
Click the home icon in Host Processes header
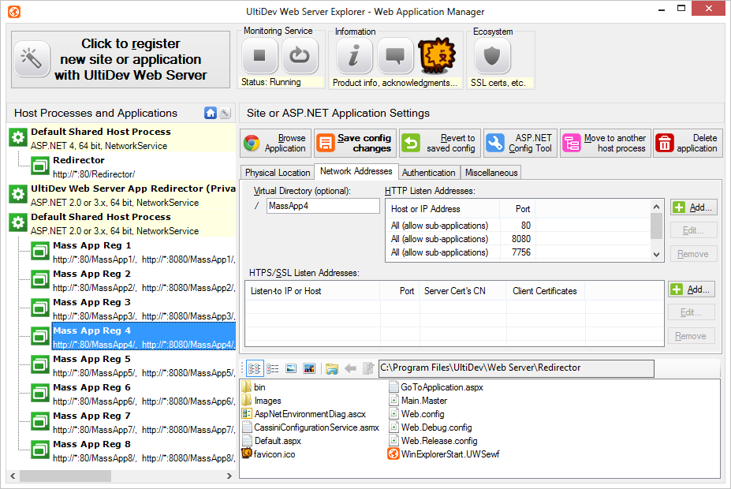[211, 113]
